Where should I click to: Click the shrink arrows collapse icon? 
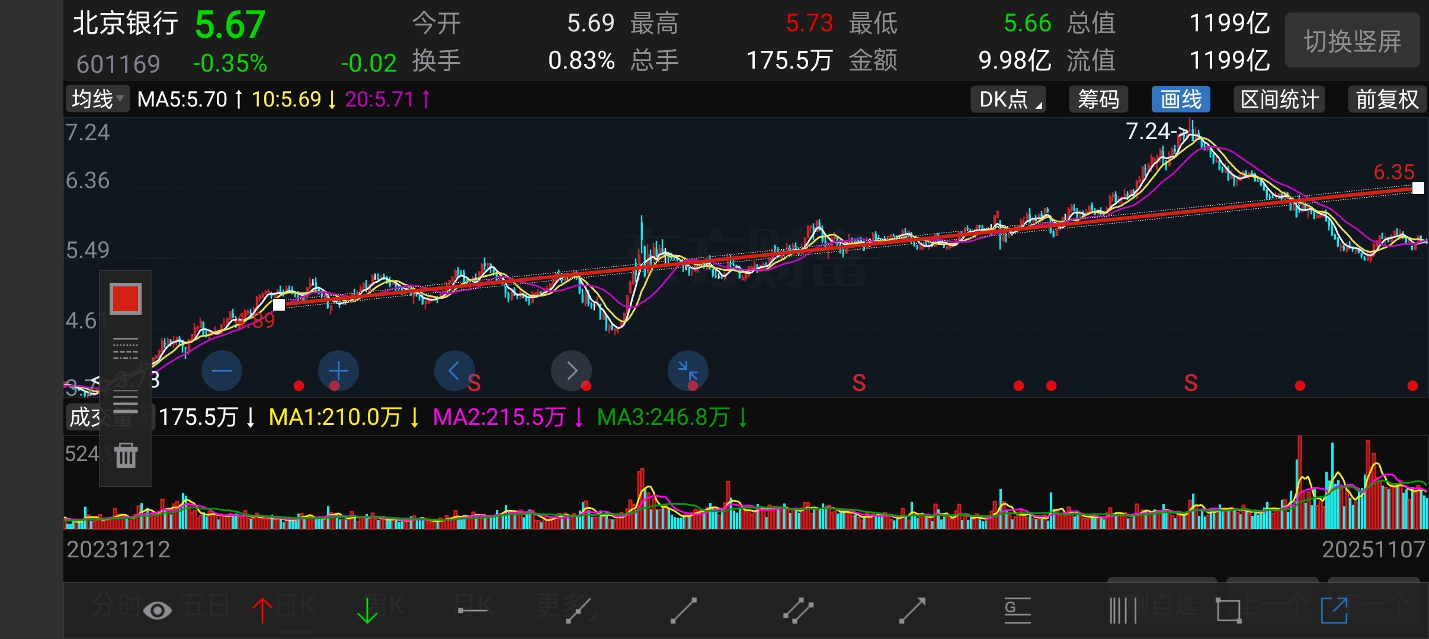[688, 371]
